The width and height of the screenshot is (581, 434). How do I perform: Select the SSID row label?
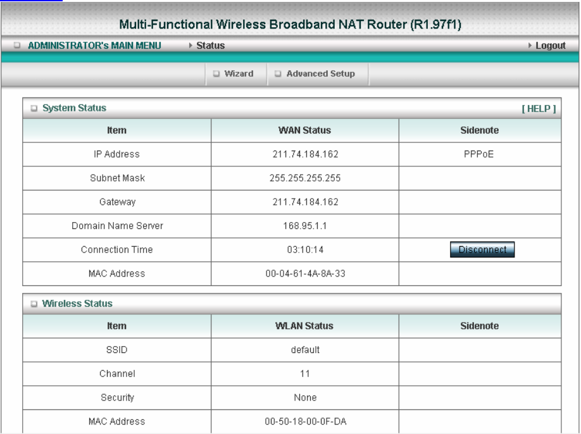point(116,350)
